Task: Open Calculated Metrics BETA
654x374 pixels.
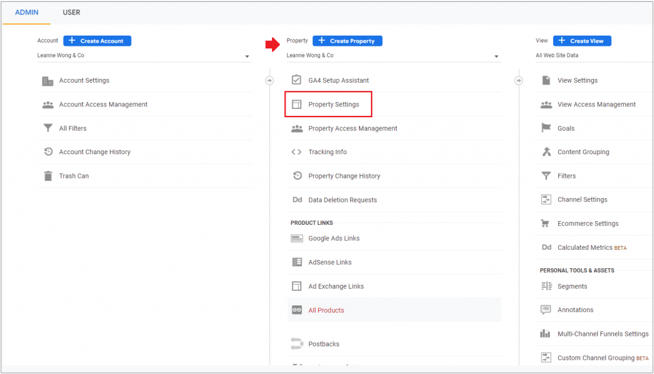Action: point(592,248)
